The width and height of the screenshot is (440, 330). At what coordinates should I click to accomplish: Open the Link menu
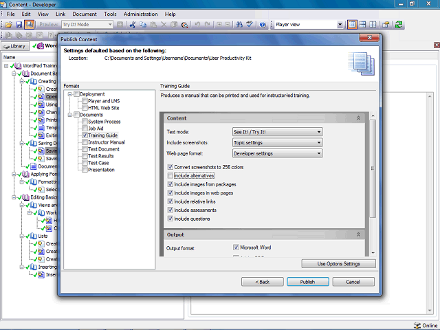point(60,14)
